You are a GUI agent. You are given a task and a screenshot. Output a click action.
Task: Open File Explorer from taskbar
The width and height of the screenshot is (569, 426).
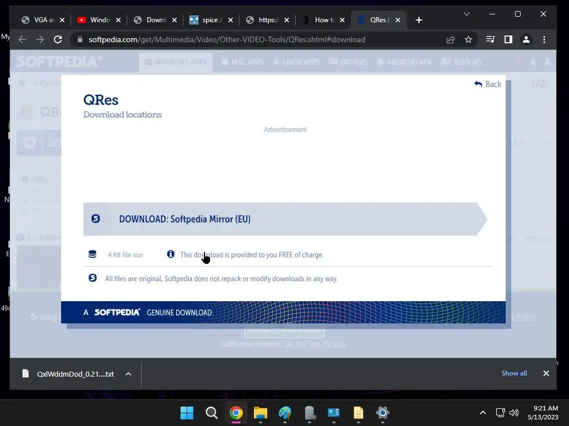[260, 413]
